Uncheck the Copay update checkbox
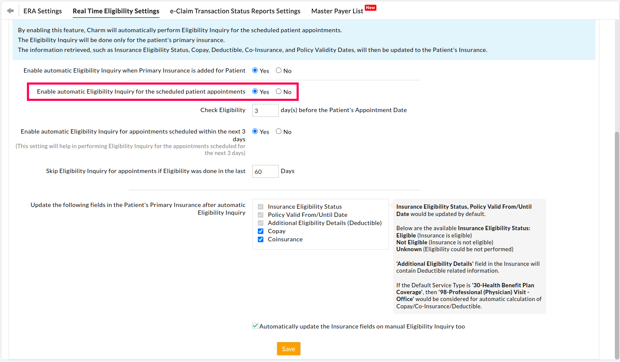 pos(260,231)
